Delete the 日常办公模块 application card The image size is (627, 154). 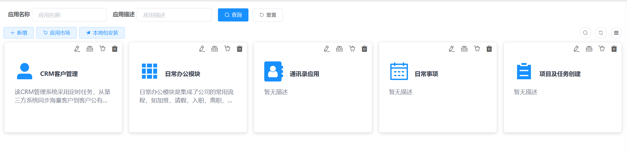(239, 49)
